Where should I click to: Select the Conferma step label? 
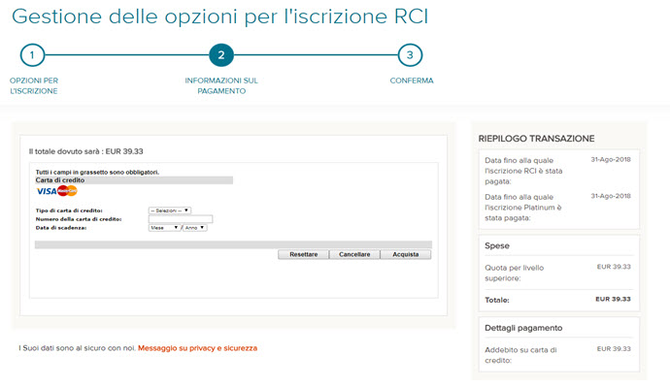tap(411, 81)
